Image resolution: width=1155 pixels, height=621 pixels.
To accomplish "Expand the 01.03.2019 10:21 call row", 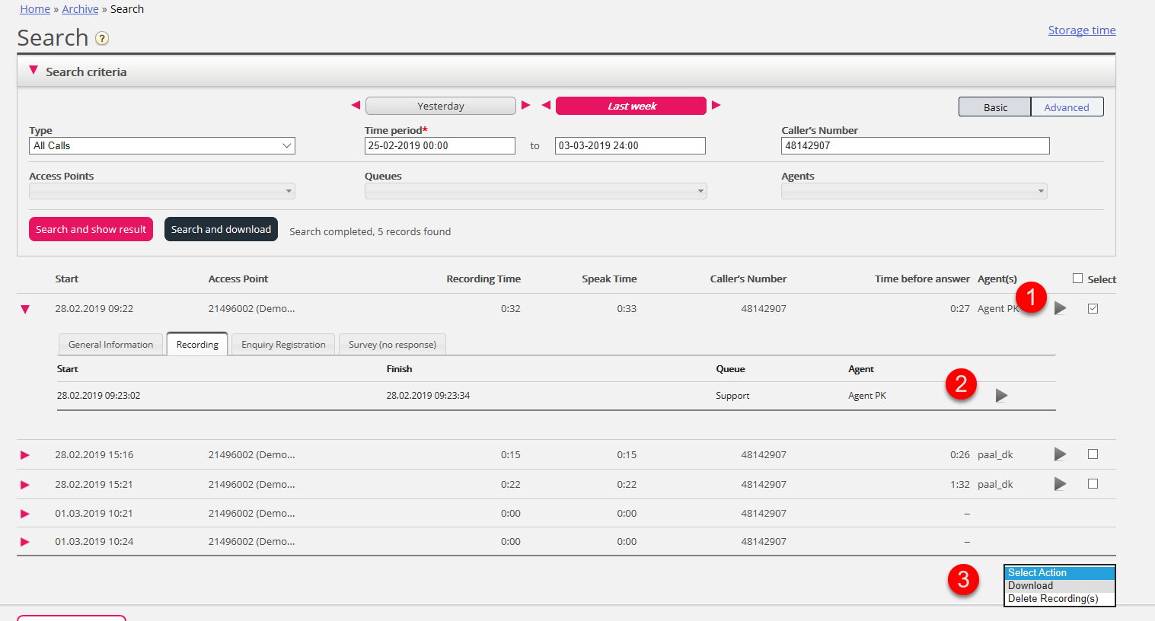I will [25, 514].
